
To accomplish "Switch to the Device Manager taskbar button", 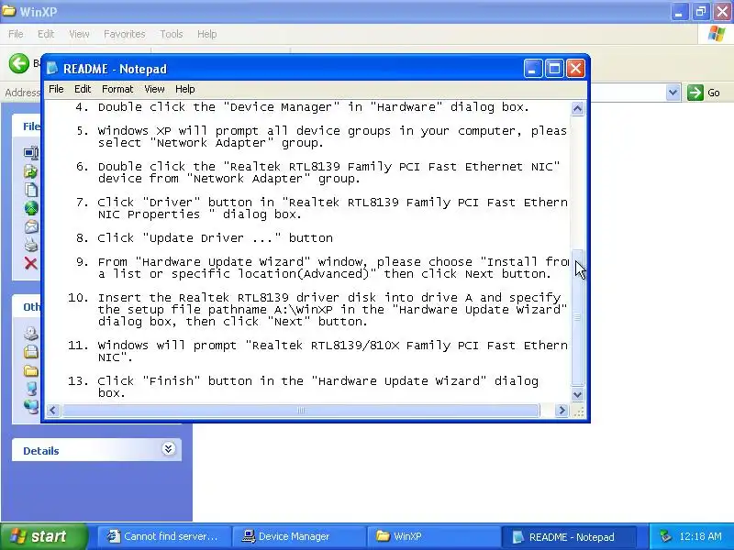I will pos(299,536).
